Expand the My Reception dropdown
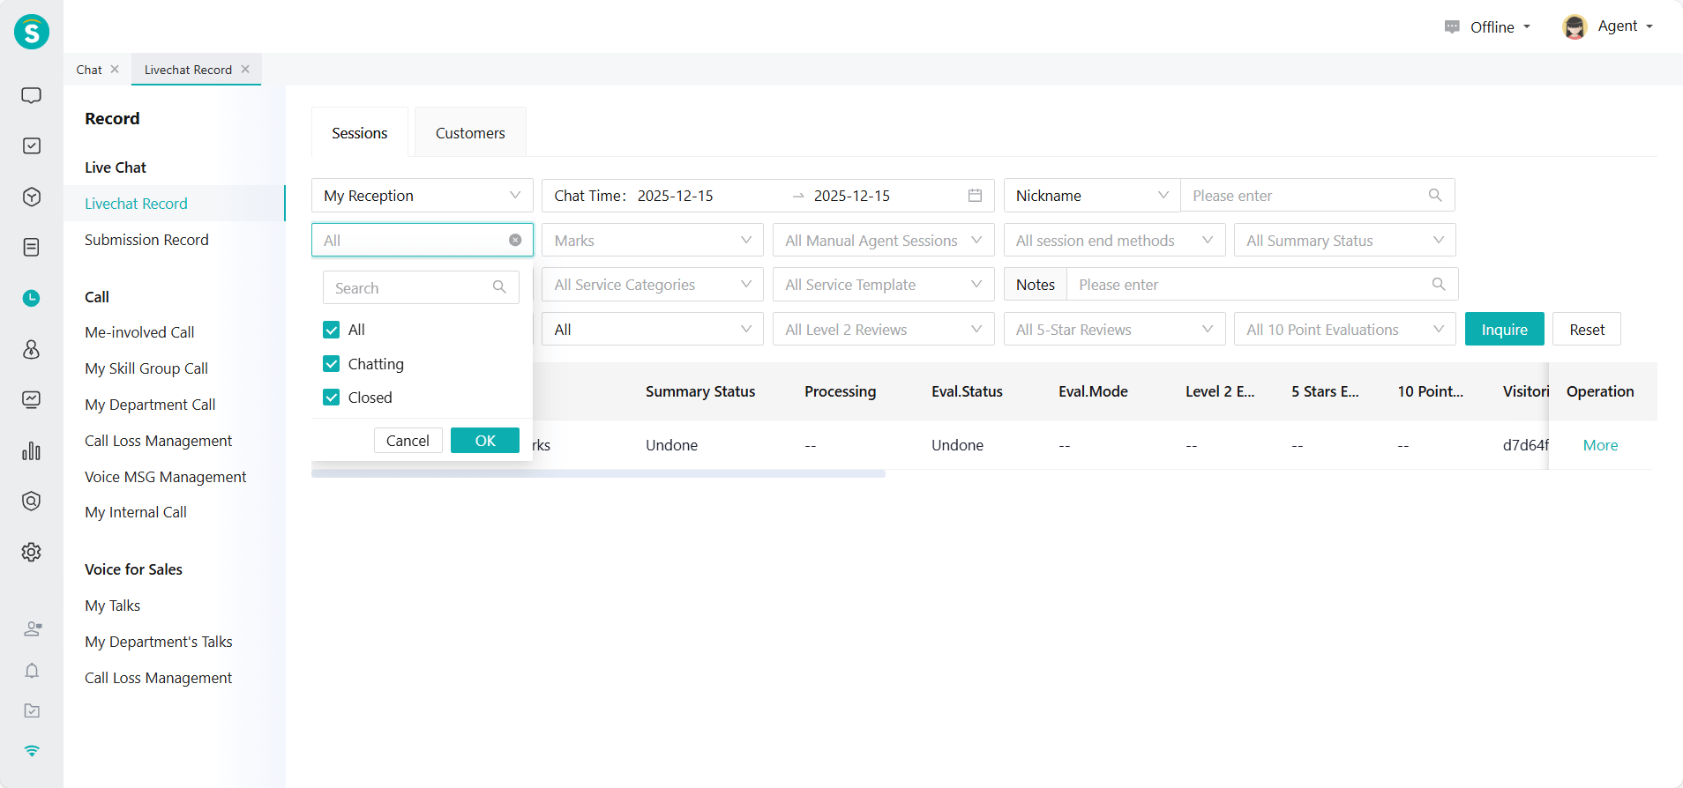 point(422,196)
